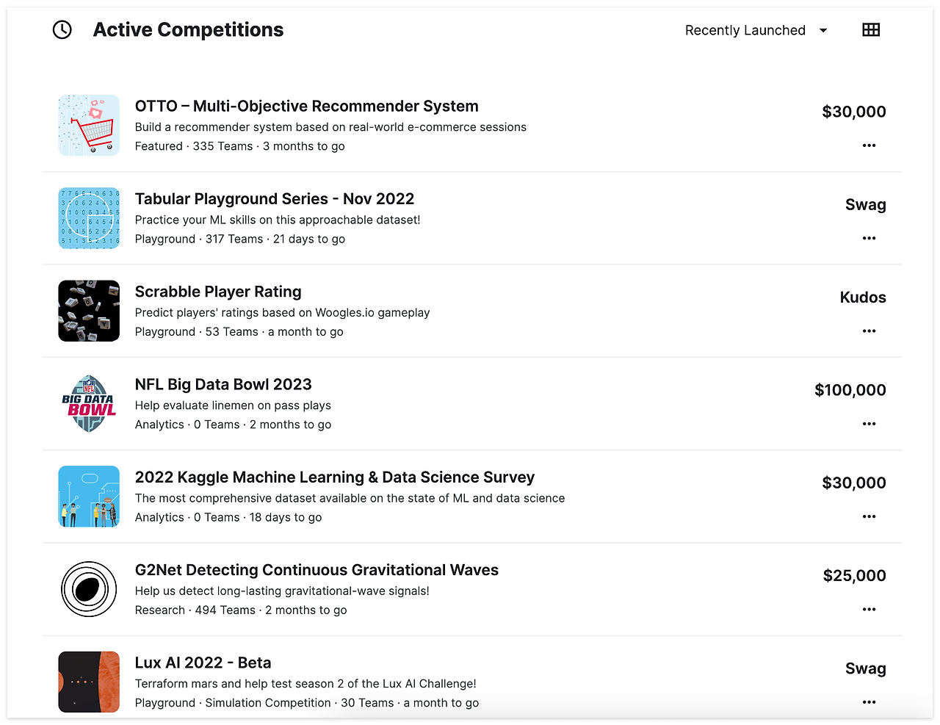Open Tabular Playground Series - Nov 2022
Image resolution: width=940 pixels, height=725 pixels.
click(274, 199)
